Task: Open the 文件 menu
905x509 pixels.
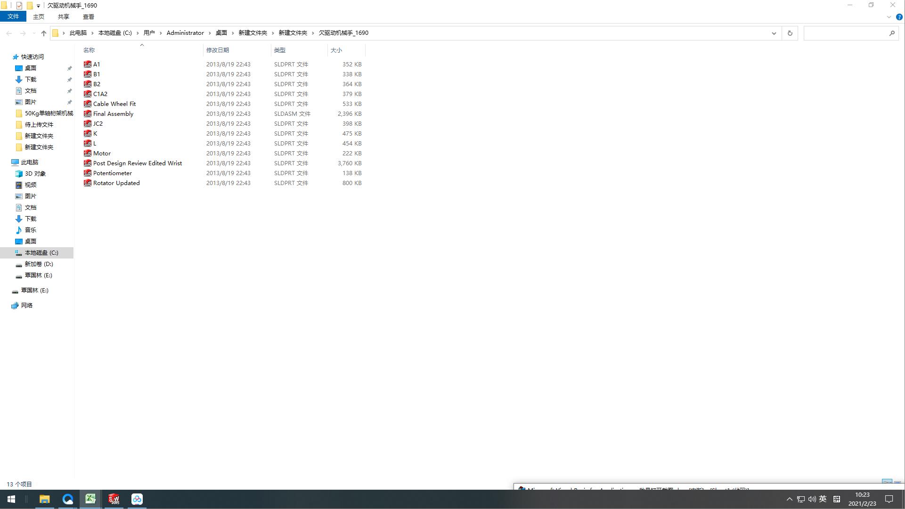Action: (13, 16)
